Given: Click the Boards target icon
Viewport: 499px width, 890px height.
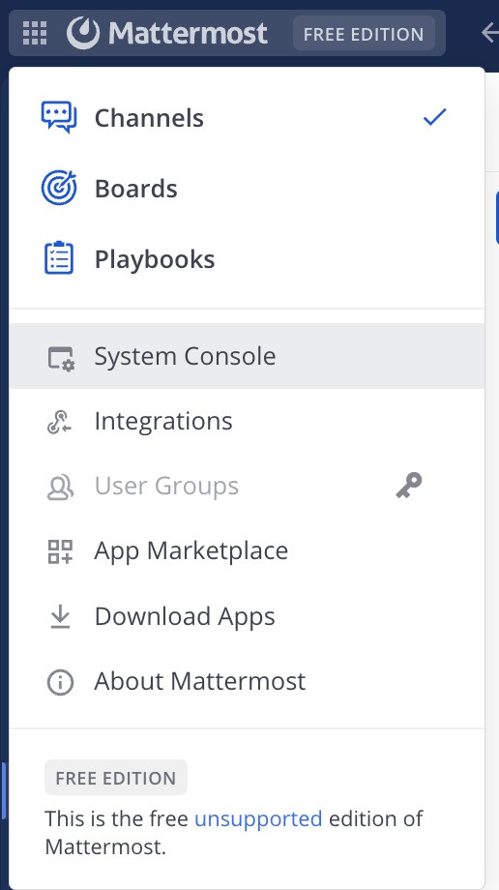Looking at the screenshot, I should click(59, 188).
